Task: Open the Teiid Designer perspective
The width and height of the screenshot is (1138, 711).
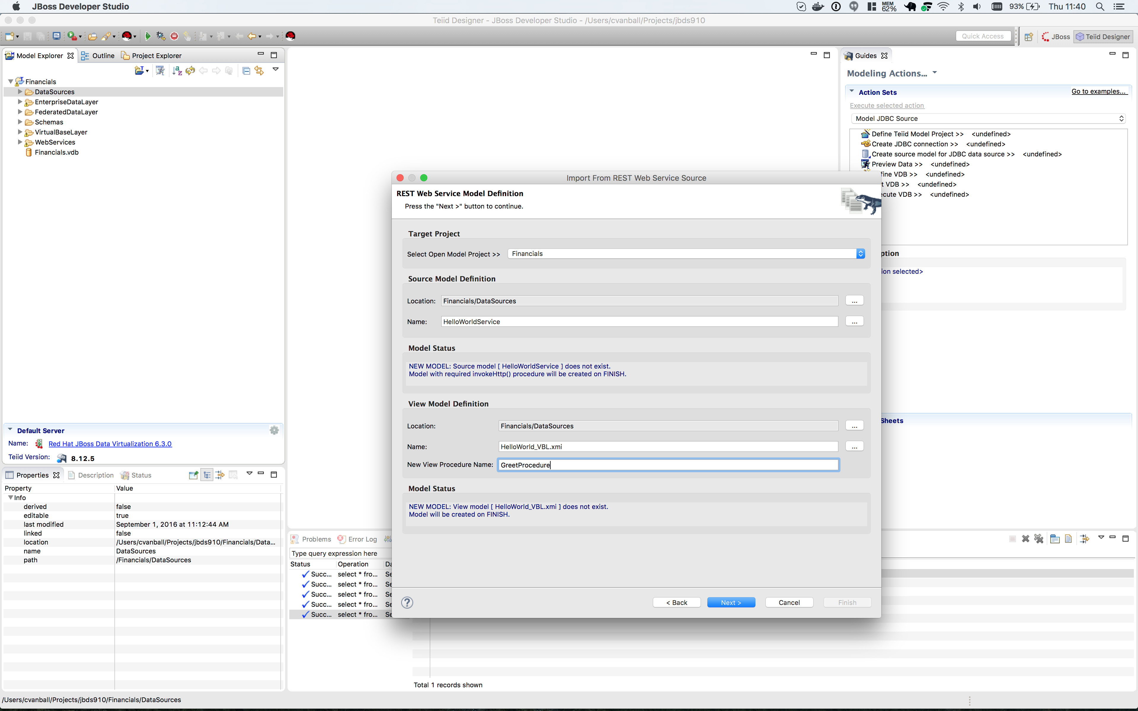Action: click(1103, 37)
